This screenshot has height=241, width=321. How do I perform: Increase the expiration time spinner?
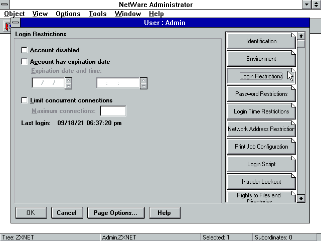(144, 80)
